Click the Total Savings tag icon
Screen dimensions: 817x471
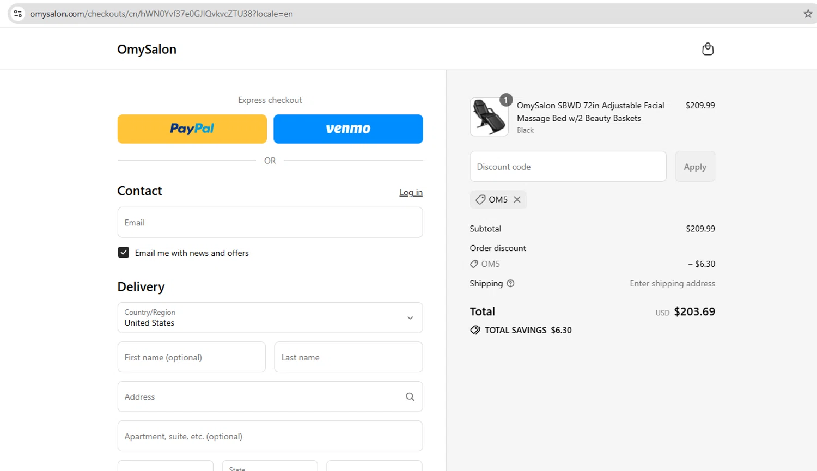point(475,330)
